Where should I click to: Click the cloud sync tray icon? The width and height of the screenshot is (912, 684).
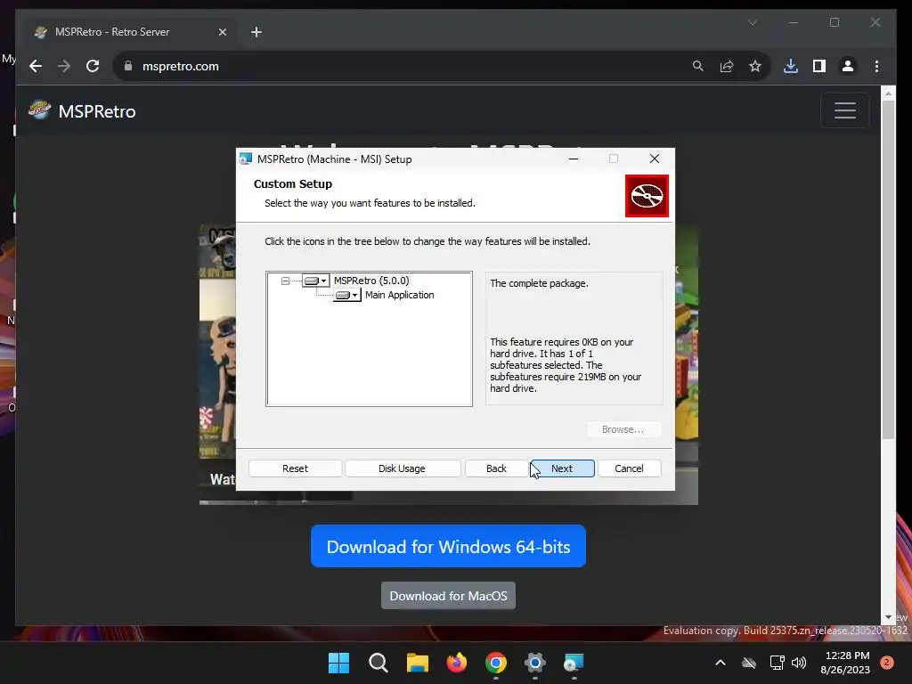749,663
